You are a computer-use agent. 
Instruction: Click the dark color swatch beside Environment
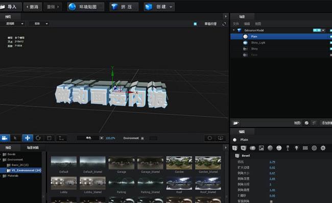click(153, 138)
